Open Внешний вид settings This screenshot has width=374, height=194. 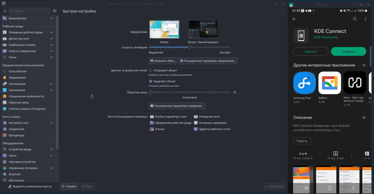tap(28, 18)
